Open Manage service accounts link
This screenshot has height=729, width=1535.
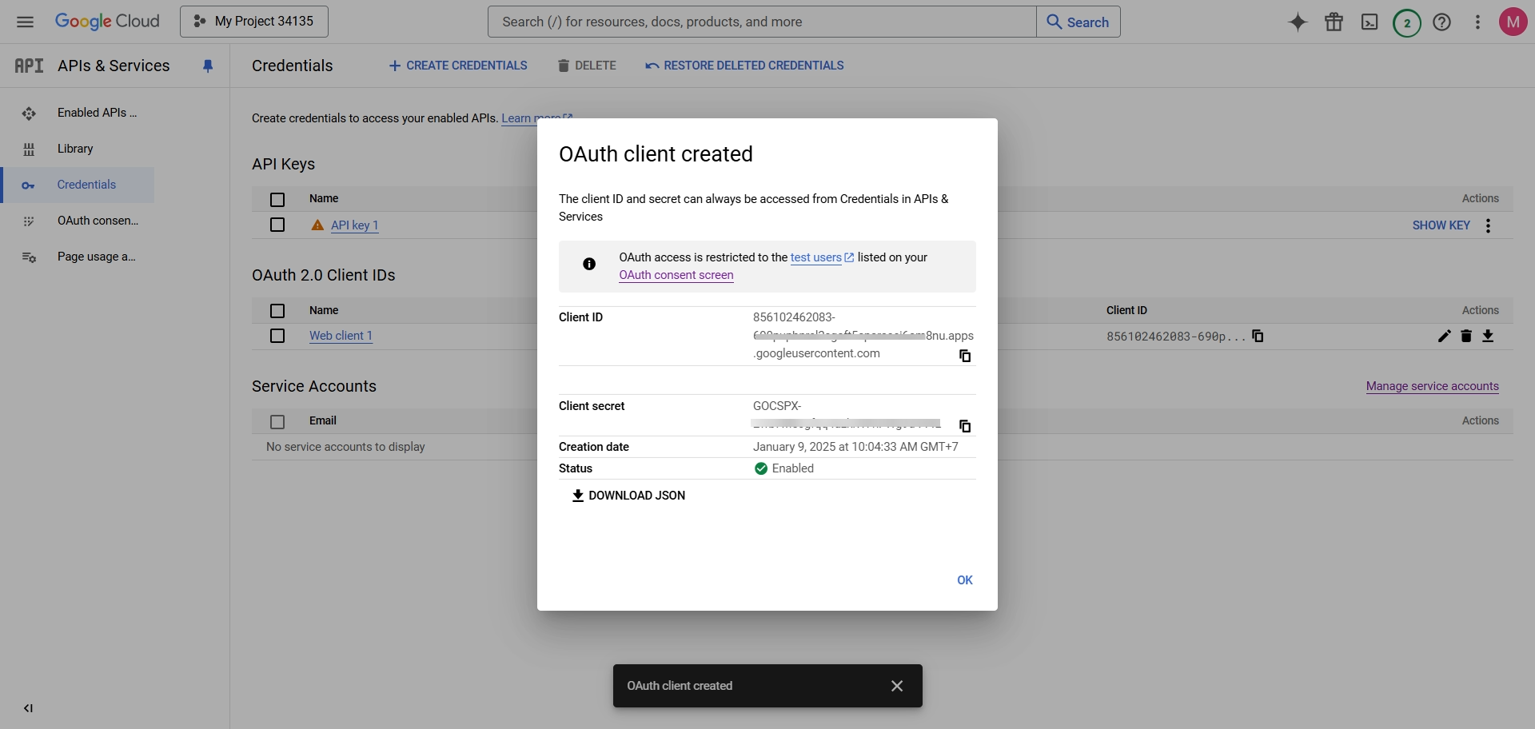point(1433,386)
